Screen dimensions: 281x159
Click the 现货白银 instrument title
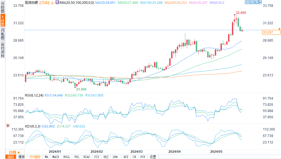pyautogui.click(x=31, y=2)
